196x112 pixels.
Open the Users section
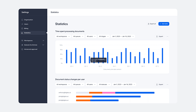(33, 24)
